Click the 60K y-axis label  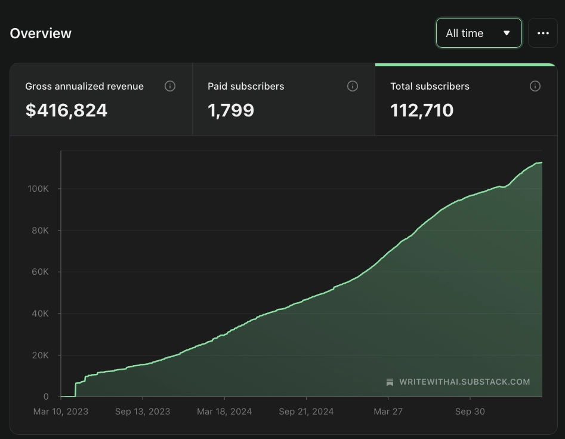tap(40, 272)
